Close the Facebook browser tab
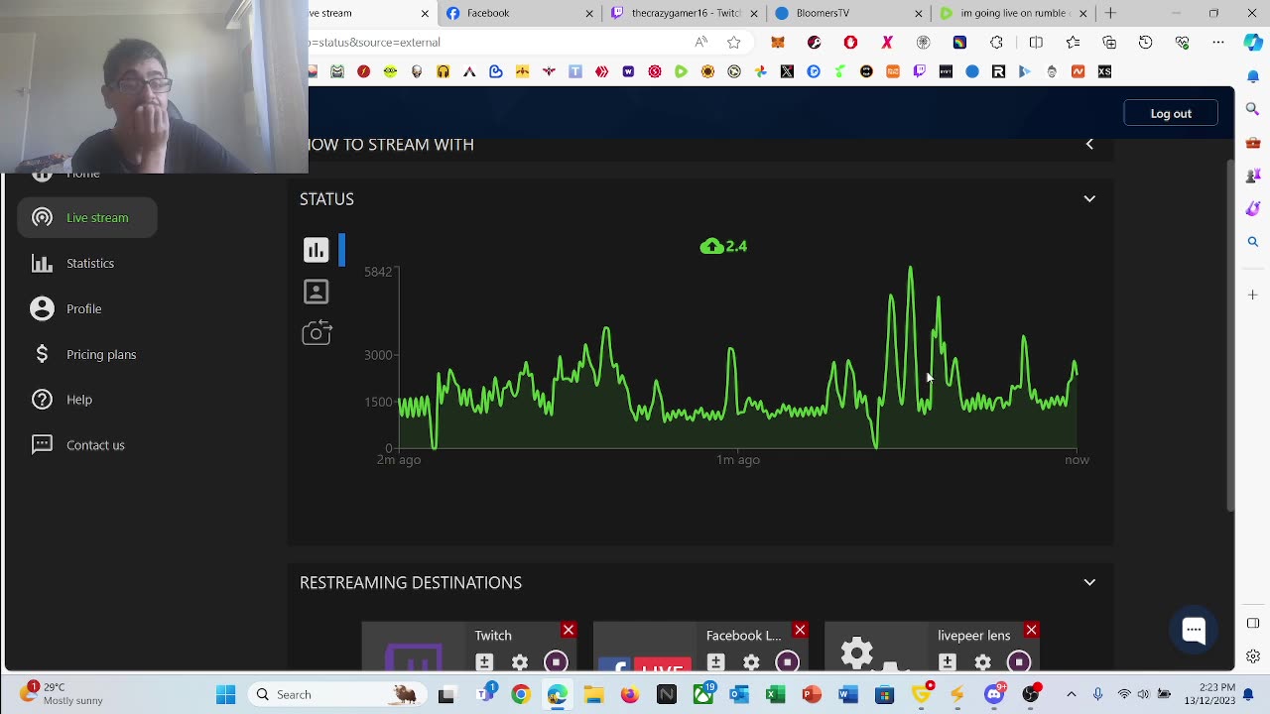The image size is (1270, 714). click(589, 13)
